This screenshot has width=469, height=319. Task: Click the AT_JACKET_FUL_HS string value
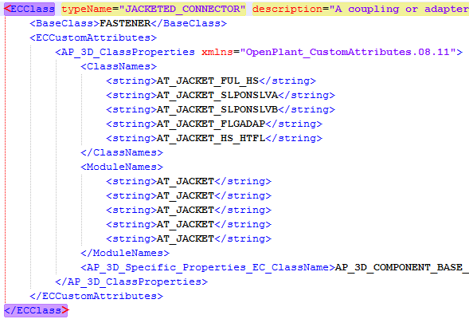pos(208,81)
